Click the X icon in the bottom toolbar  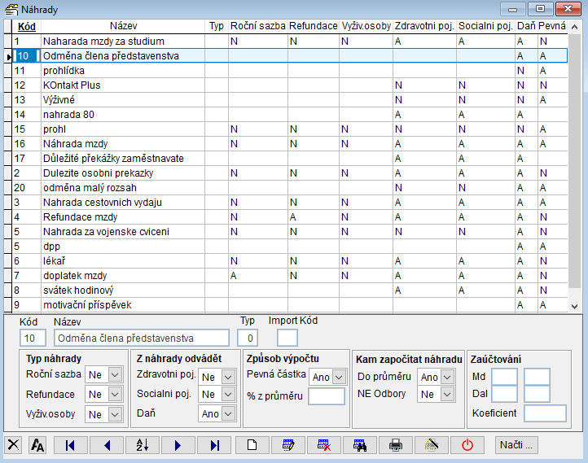coord(13,445)
